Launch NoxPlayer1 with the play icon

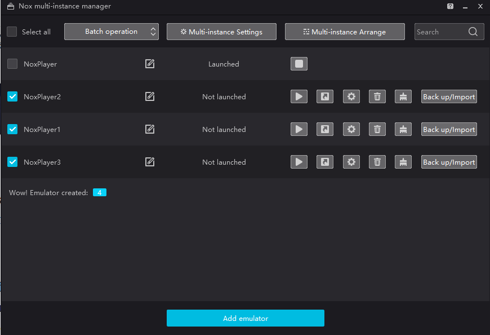coord(299,129)
